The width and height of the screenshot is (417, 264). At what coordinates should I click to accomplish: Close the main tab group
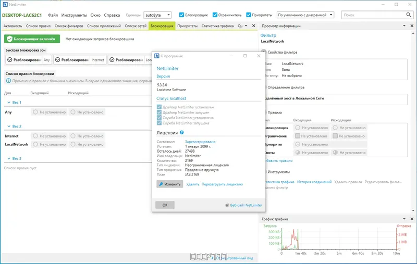(254, 26)
